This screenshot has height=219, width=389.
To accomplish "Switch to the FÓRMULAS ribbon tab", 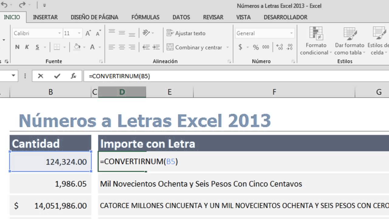I will 145,17.
